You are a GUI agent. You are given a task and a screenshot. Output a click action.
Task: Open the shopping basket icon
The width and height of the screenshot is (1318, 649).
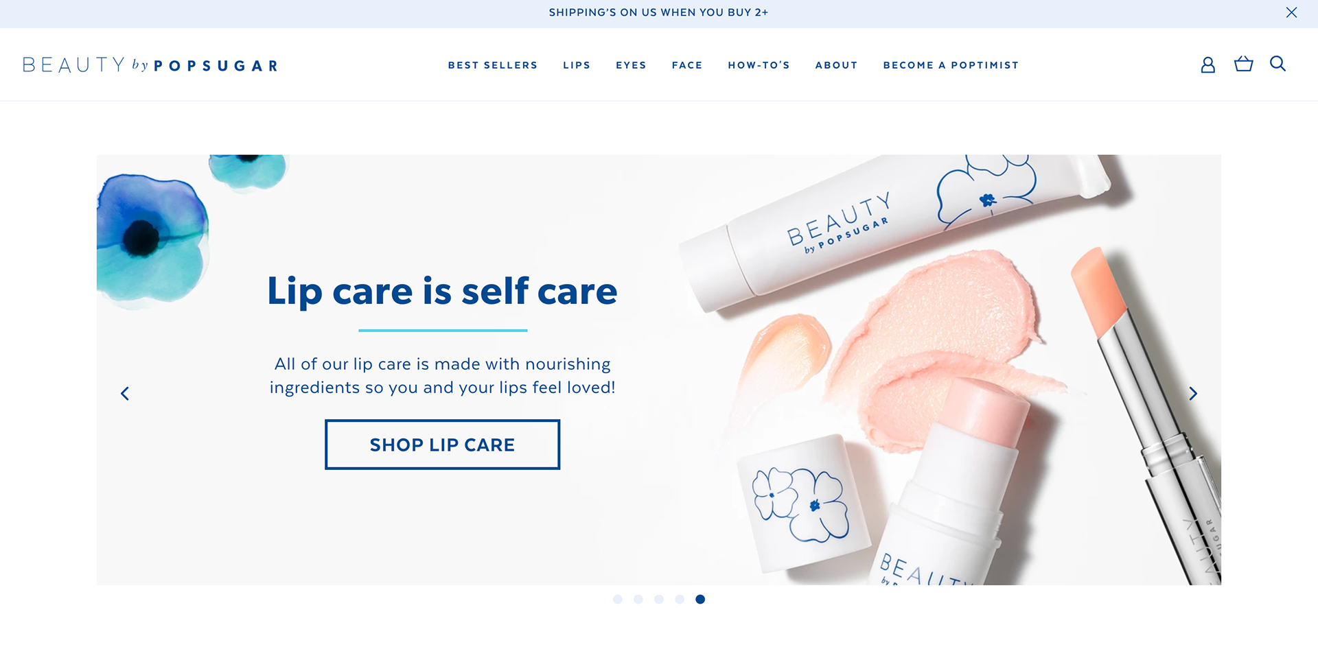tap(1243, 64)
